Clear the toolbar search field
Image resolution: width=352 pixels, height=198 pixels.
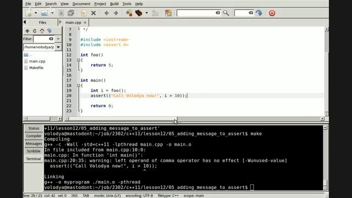[218, 13]
